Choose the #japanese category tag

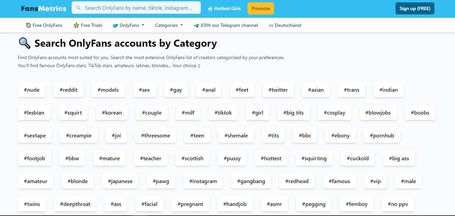[120, 181]
